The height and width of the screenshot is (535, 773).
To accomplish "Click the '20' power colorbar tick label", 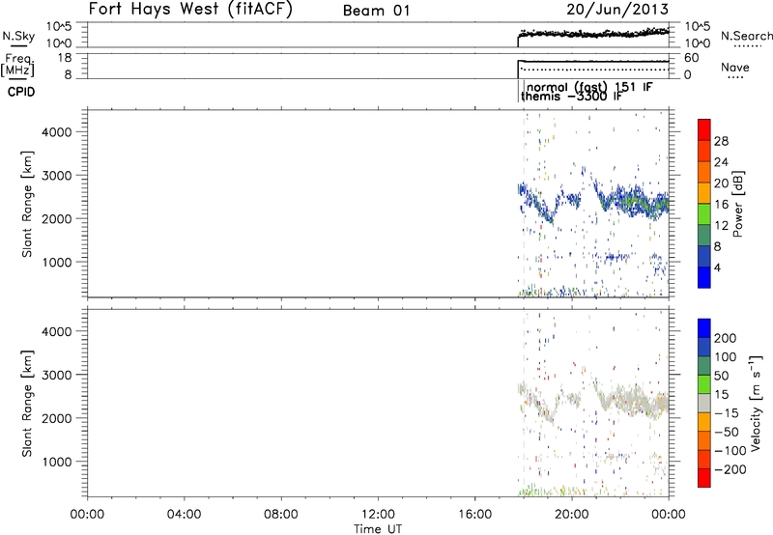I will point(721,183).
